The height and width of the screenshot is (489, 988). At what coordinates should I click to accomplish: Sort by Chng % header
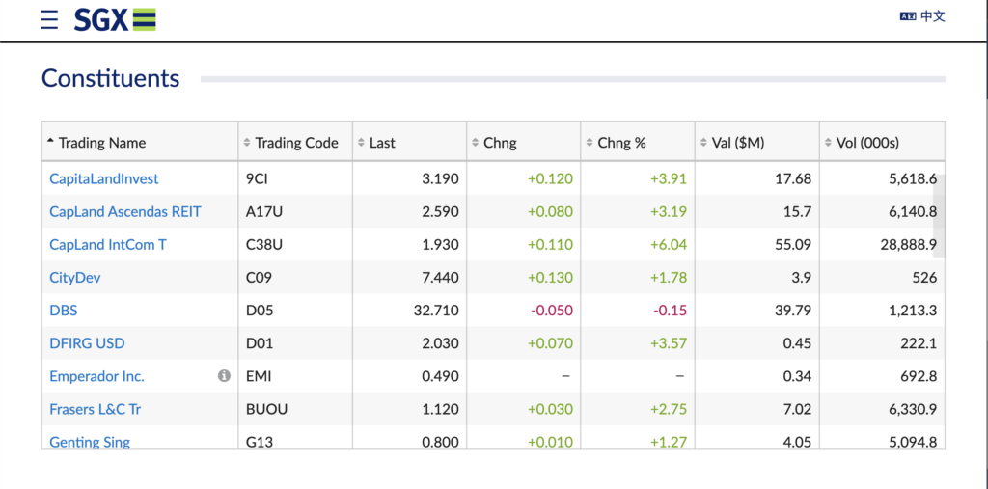[x=616, y=143]
